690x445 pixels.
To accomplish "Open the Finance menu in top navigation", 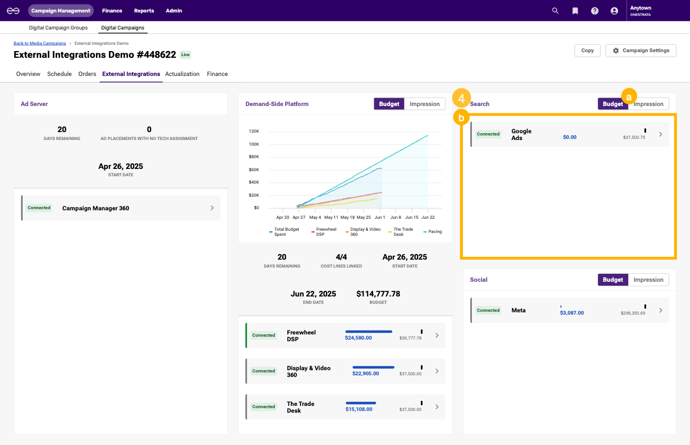I will click(112, 11).
